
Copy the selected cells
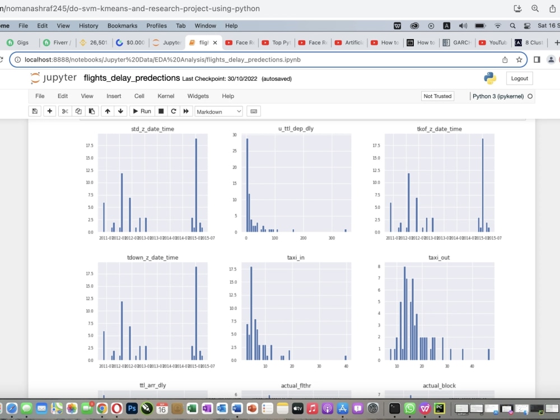[x=79, y=111]
